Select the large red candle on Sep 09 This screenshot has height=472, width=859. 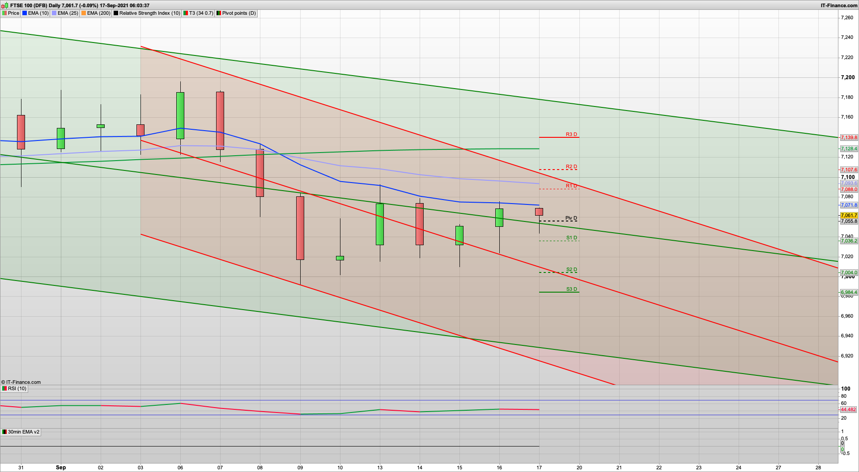[300, 228]
